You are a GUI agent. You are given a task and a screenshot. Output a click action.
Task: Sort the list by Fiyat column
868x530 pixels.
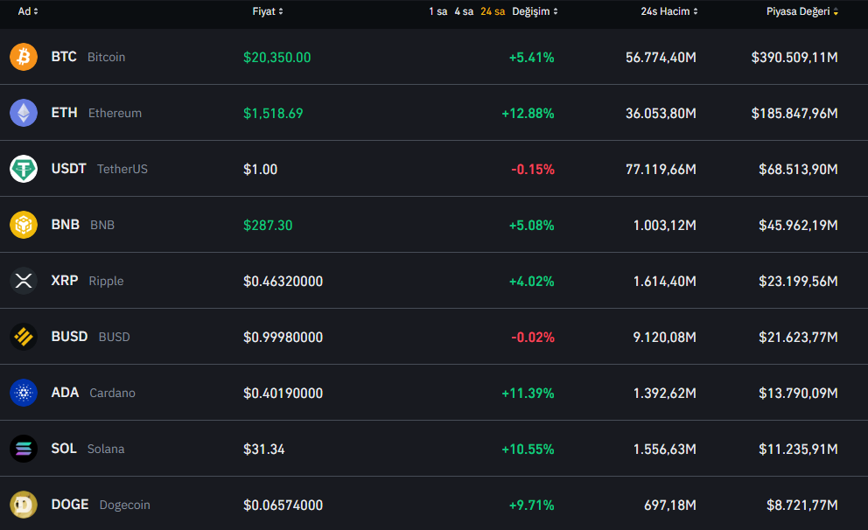click(x=268, y=11)
